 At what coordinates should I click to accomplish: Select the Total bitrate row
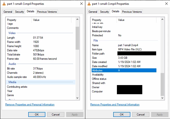coord(41,55)
